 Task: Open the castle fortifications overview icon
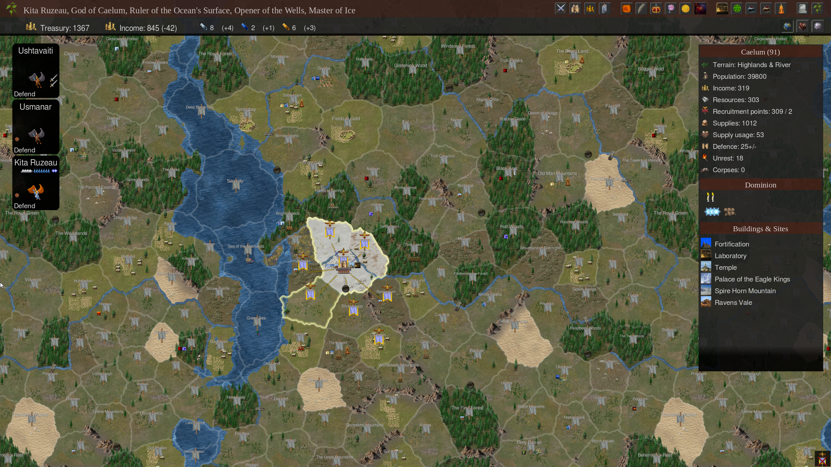(575, 8)
